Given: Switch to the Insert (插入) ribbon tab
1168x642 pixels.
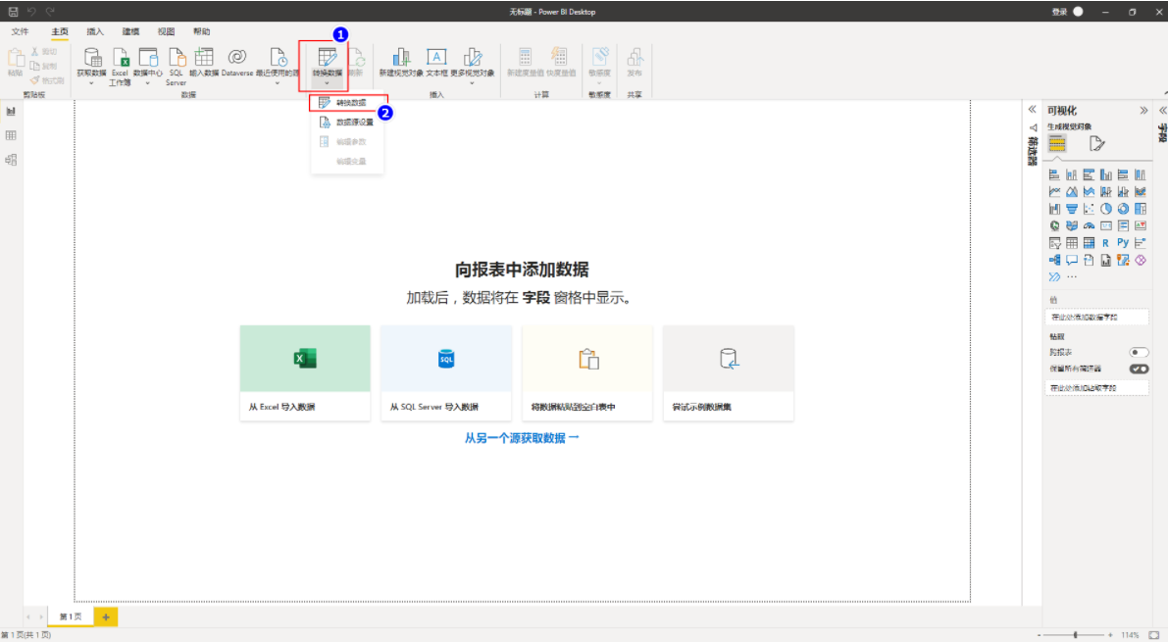Looking at the screenshot, I should click(95, 32).
